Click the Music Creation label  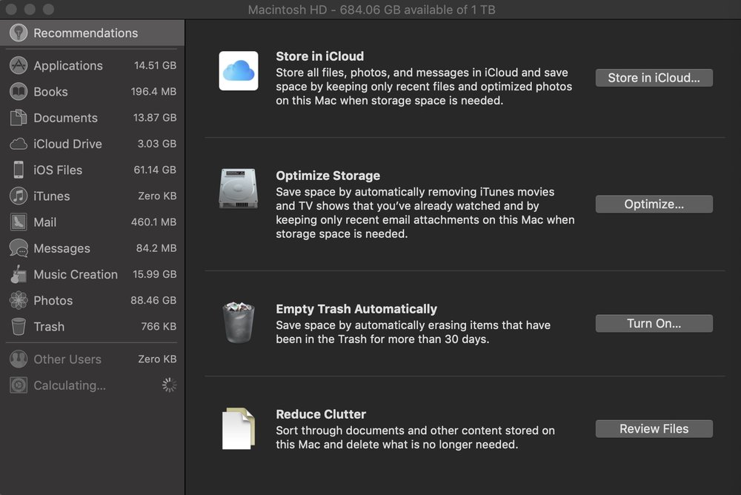[76, 274]
